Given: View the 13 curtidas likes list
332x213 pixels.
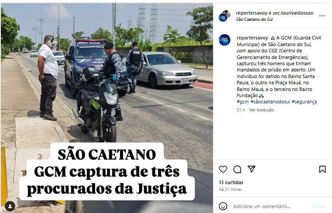Looking at the screenshot, I should (231, 182).
